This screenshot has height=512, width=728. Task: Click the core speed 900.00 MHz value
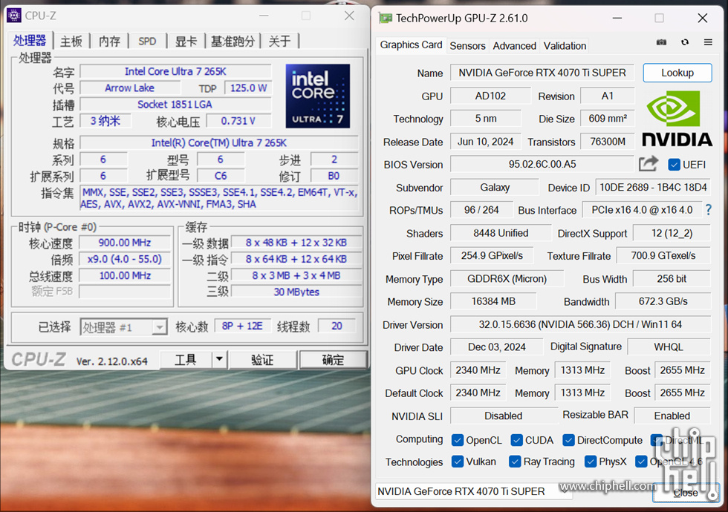point(125,243)
